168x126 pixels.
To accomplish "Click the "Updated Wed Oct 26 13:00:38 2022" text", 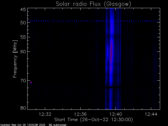I will pyautogui.click(x=23, y=125).
